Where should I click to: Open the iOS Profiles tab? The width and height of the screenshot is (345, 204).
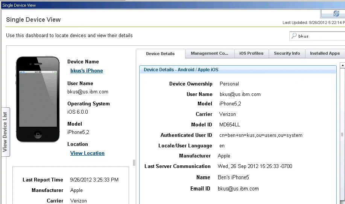(251, 54)
